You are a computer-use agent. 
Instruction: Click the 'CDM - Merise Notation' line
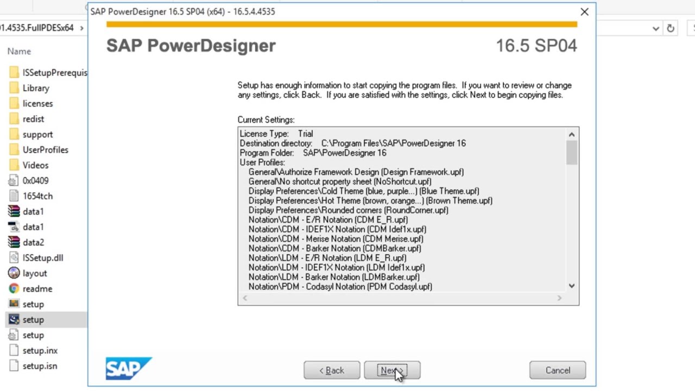coord(336,239)
